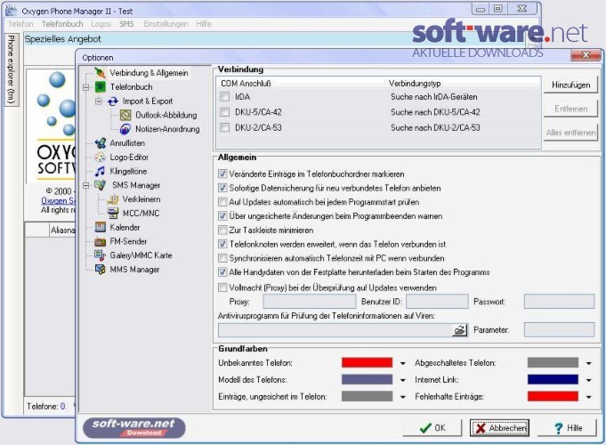Click the green Telefonbuch icon
Image resolution: width=606 pixels, height=445 pixels.
(x=100, y=86)
